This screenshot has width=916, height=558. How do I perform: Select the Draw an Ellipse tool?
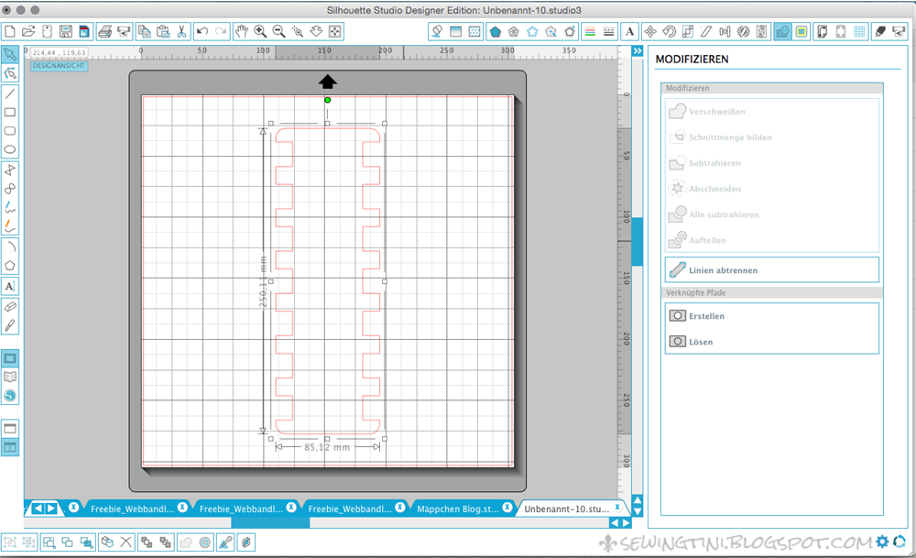[10, 149]
